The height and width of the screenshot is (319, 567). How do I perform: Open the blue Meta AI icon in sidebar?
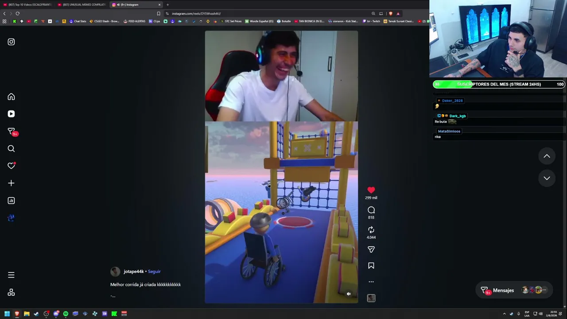(x=11, y=218)
